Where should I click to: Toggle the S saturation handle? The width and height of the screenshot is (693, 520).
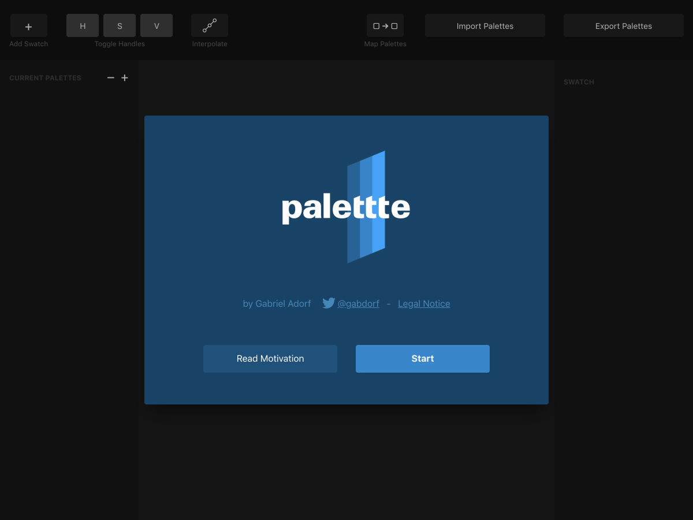tap(120, 26)
